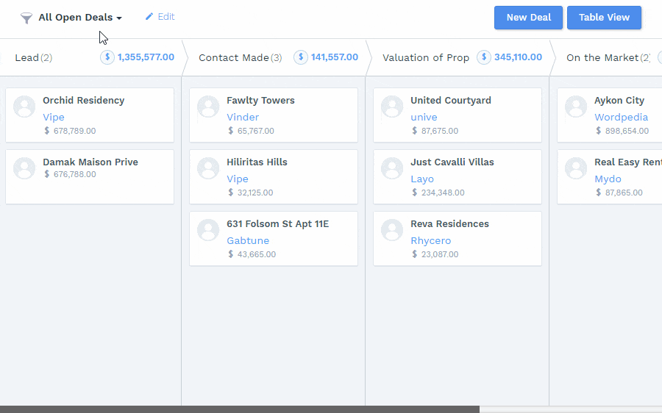Click the pencil Edit icon

(x=149, y=16)
